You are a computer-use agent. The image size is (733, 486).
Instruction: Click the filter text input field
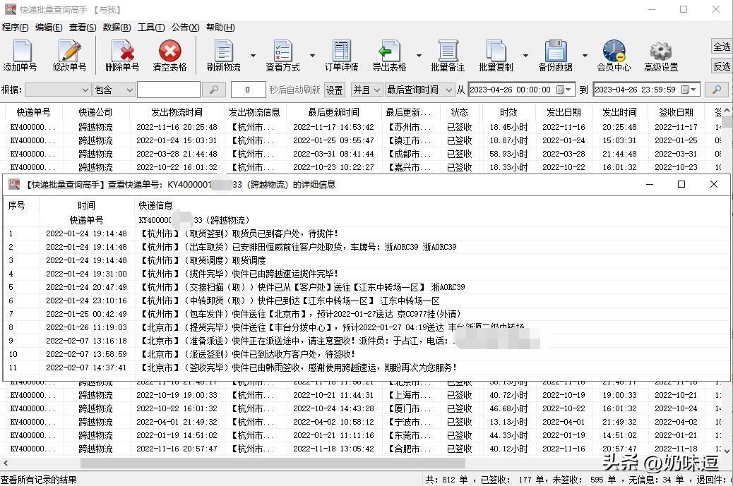[168, 90]
